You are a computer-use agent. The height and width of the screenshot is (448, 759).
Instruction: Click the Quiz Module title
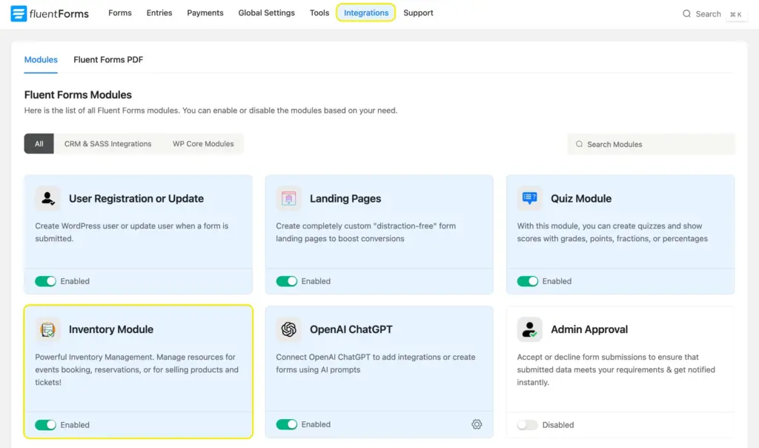coord(581,199)
